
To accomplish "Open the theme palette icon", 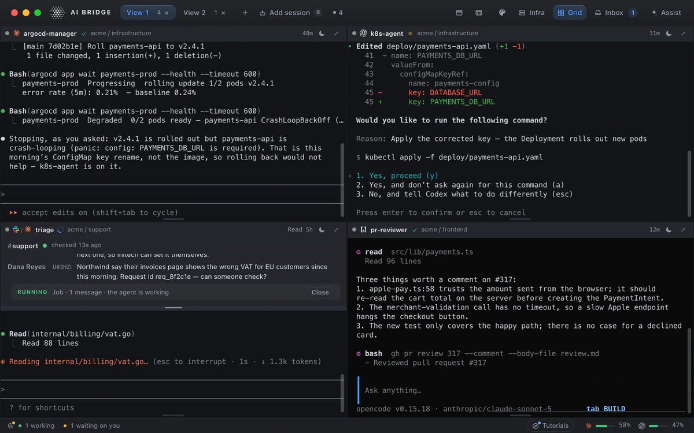I will click(x=502, y=13).
